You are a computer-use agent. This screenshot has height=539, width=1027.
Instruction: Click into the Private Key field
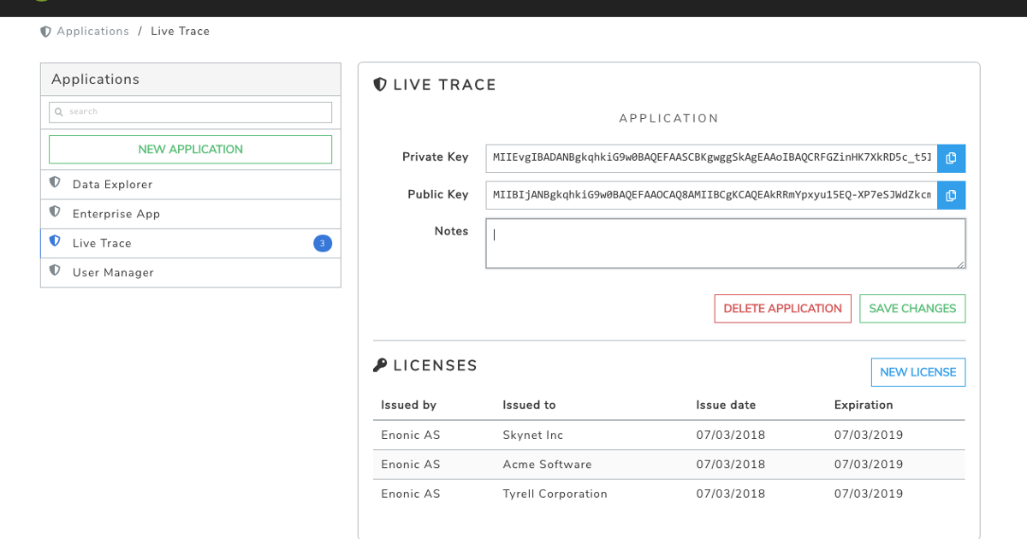pos(712,158)
